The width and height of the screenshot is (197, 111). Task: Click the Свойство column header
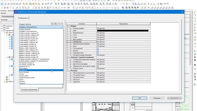tap(82, 24)
